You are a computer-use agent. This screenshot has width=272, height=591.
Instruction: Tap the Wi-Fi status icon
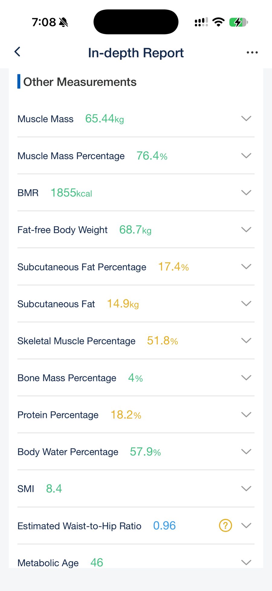pos(218,22)
